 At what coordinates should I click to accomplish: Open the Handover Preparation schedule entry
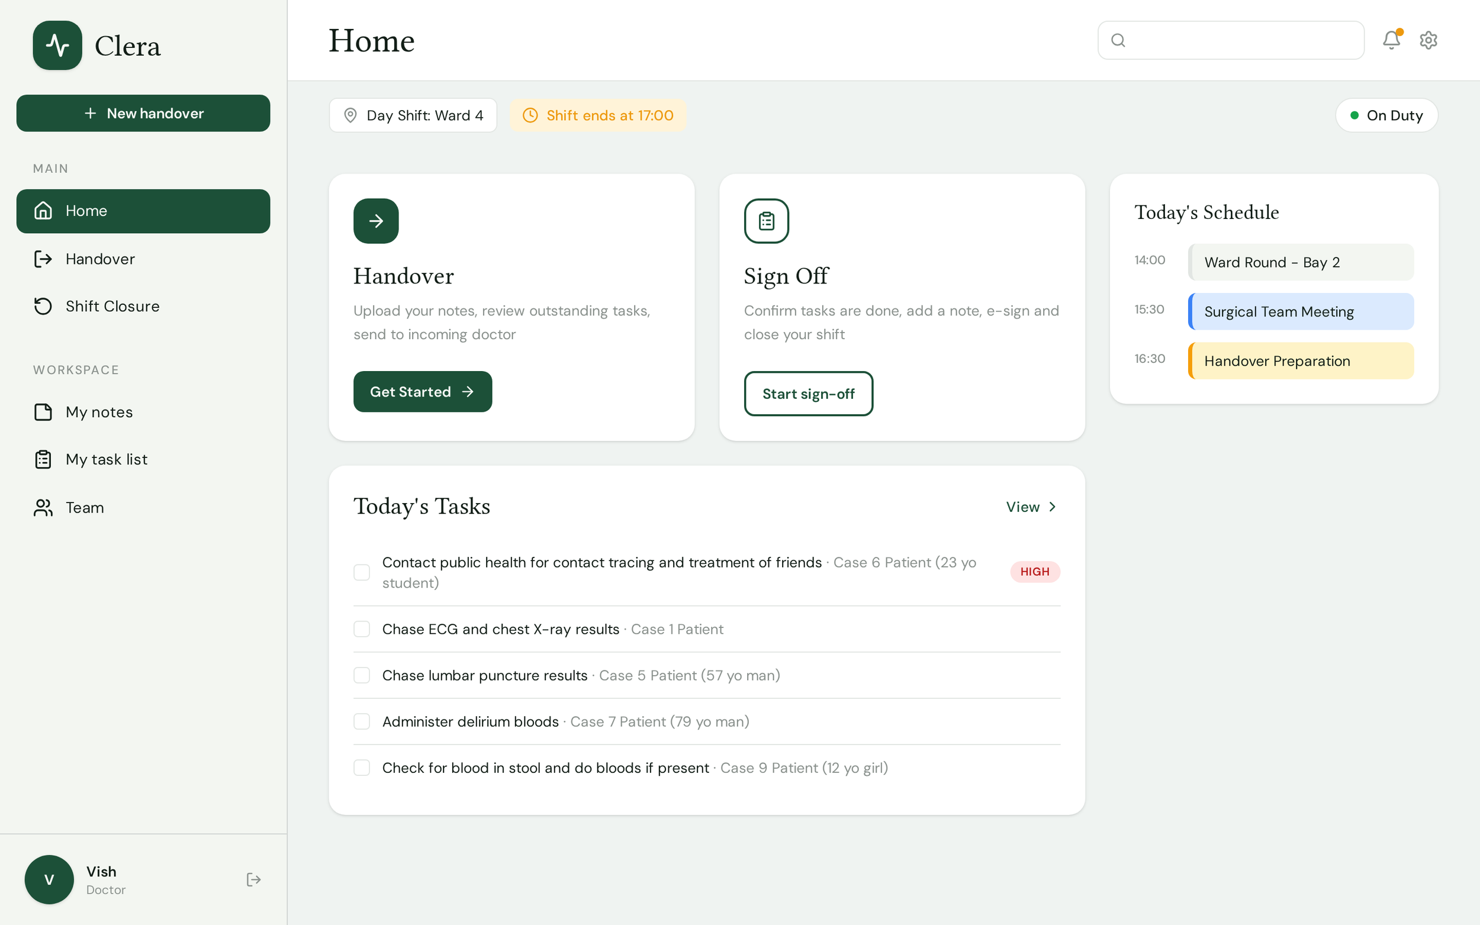[1300, 361]
